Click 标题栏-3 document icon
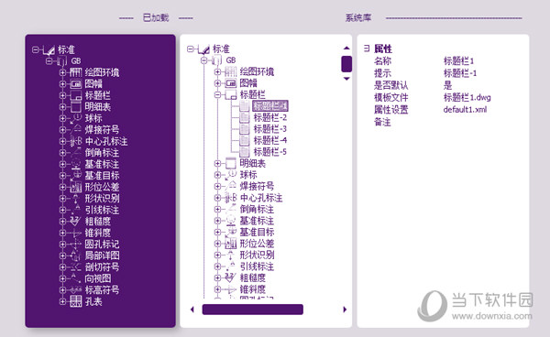Image resolution: width=550 pixels, height=337 pixels. (245, 129)
